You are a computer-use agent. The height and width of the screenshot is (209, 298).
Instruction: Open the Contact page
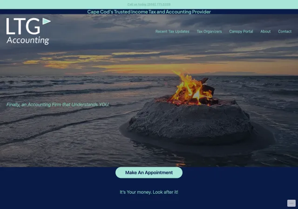point(284,32)
